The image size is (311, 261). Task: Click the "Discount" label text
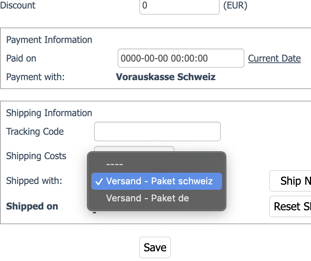tap(18, 6)
